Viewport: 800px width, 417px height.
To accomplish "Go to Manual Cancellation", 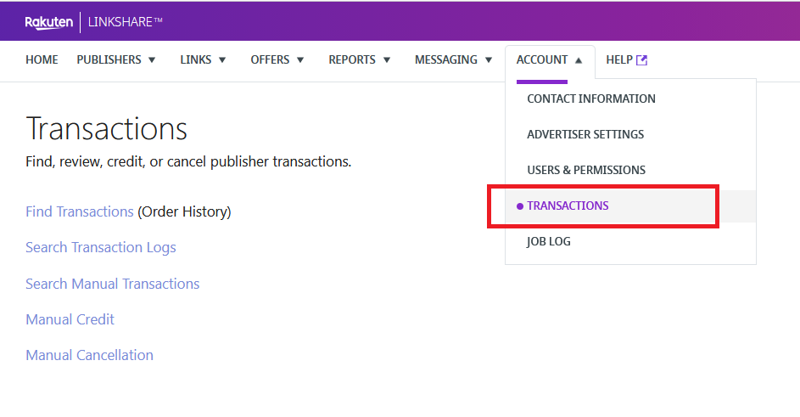I will click(x=89, y=355).
